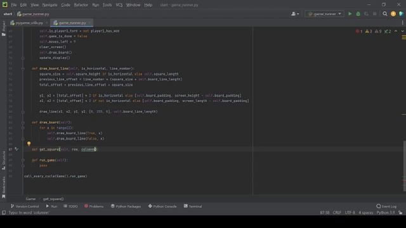406x228 pixels.
Task: Open the Run tool window
Action: pos(51,206)
